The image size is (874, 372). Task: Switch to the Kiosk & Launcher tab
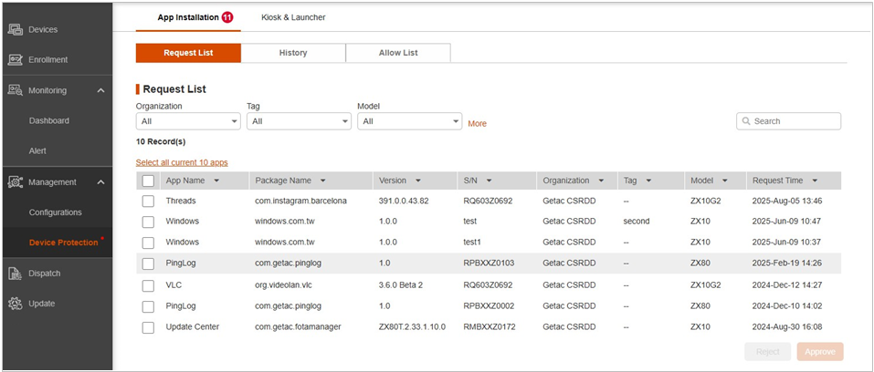tap(293, 17)
